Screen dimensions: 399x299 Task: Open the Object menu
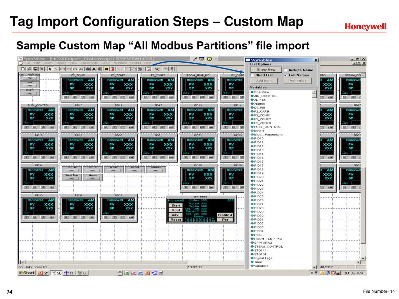(x=60, y=63)
